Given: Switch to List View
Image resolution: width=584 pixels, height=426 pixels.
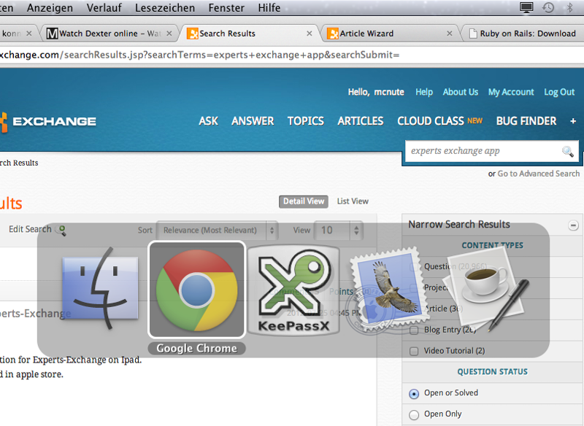Looking at the screenshot, I should (353, 201).
